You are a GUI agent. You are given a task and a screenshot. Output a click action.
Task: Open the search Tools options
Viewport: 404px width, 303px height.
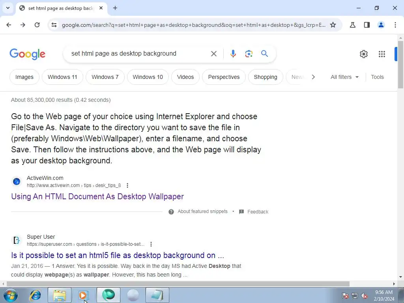(x=377, y=77)
